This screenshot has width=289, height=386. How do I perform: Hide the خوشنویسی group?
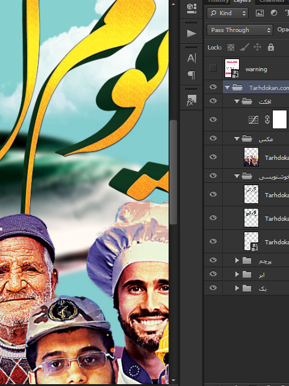pyautogui.click(x=213, y=176)
